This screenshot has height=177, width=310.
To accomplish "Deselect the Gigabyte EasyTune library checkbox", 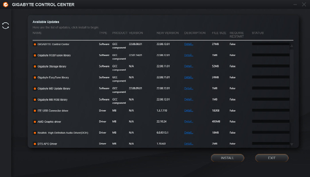I will tap(35, 78).
